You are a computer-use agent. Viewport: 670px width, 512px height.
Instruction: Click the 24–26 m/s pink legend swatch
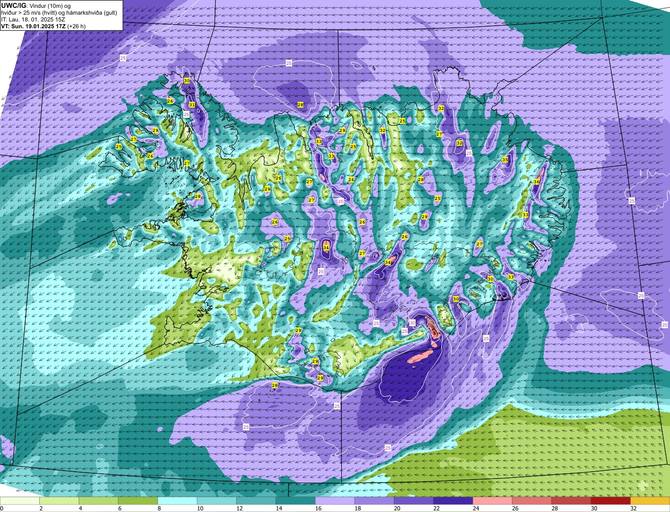[x=493, y=501]
